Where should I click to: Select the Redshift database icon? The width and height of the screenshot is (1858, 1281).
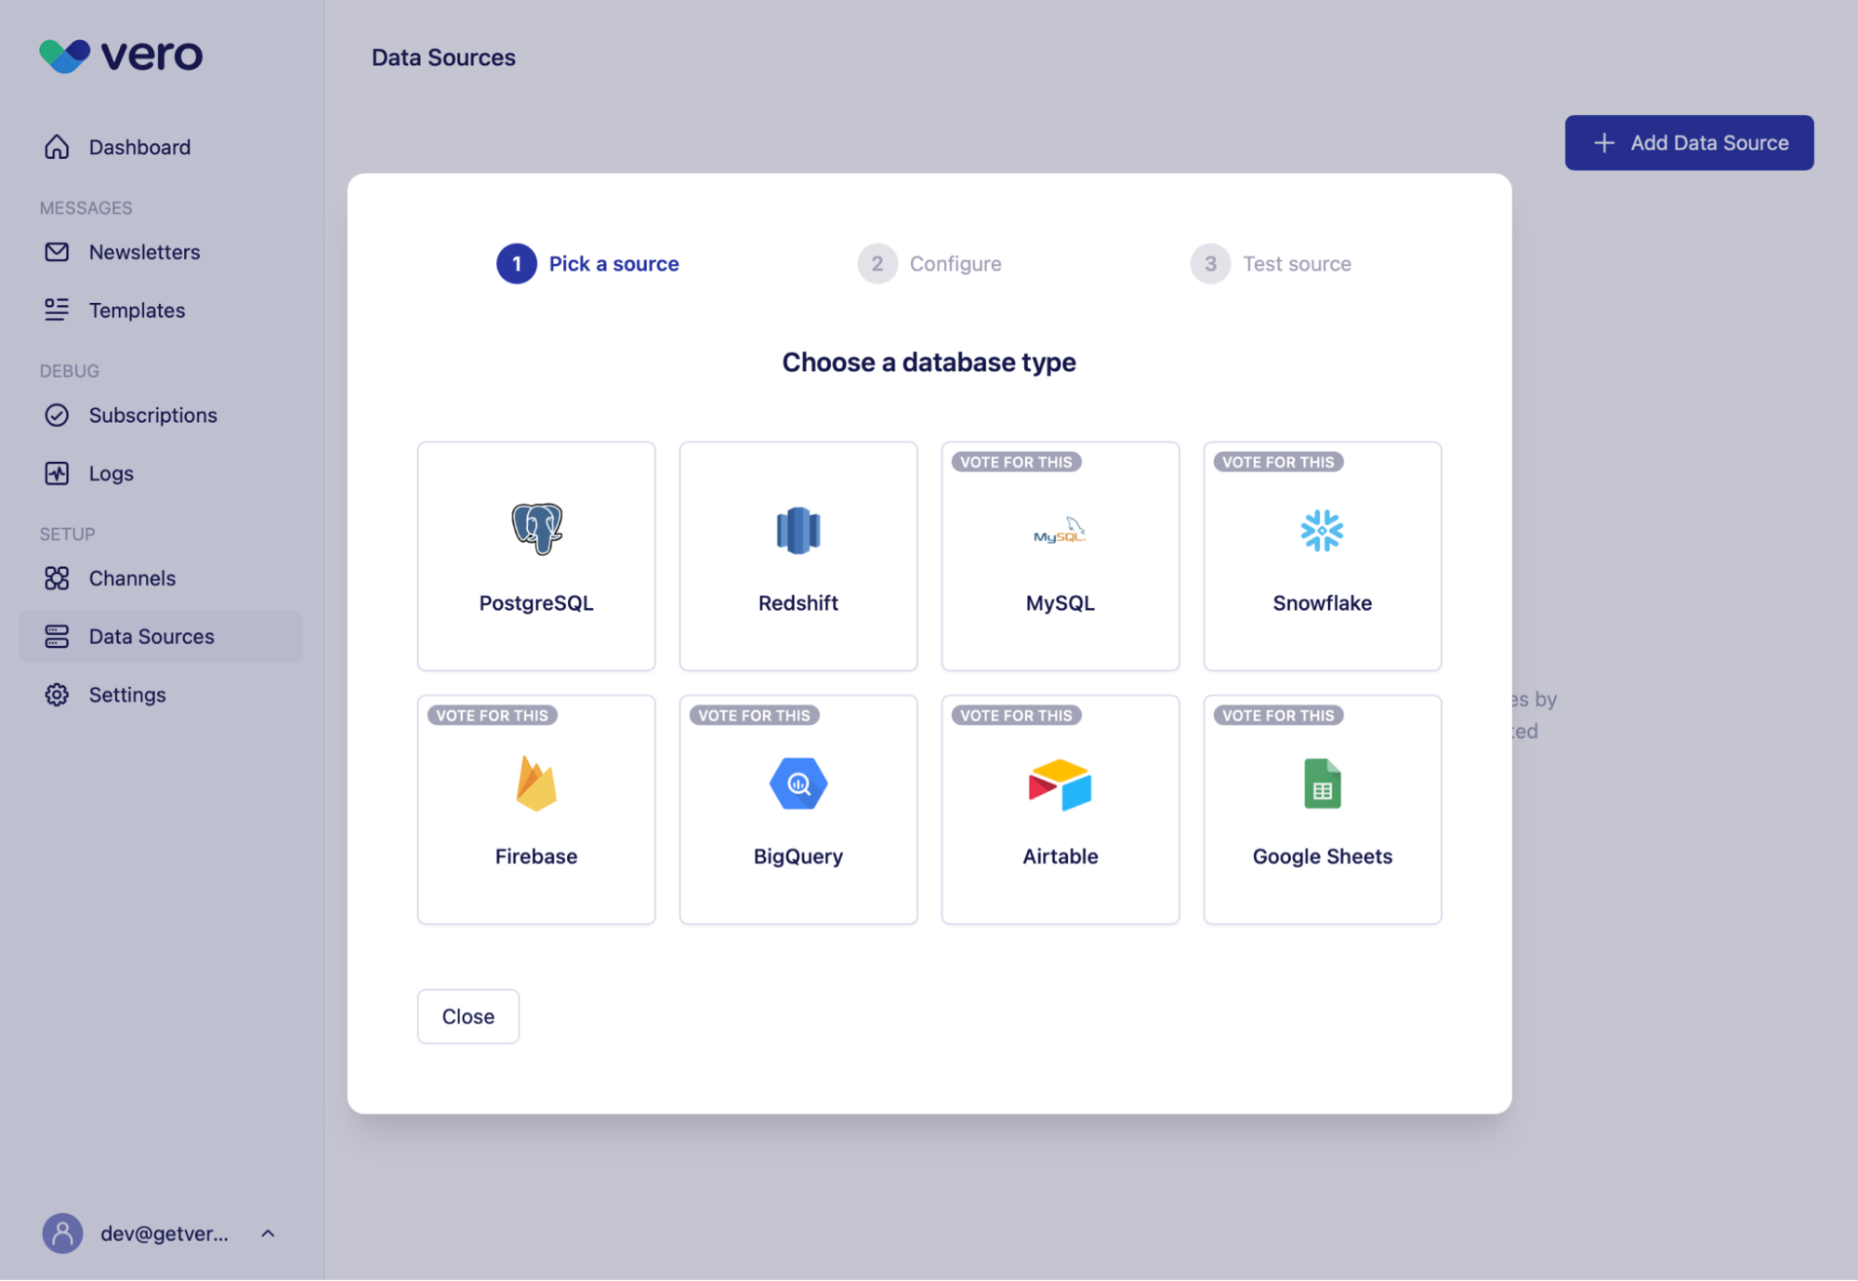coord(797,530)
